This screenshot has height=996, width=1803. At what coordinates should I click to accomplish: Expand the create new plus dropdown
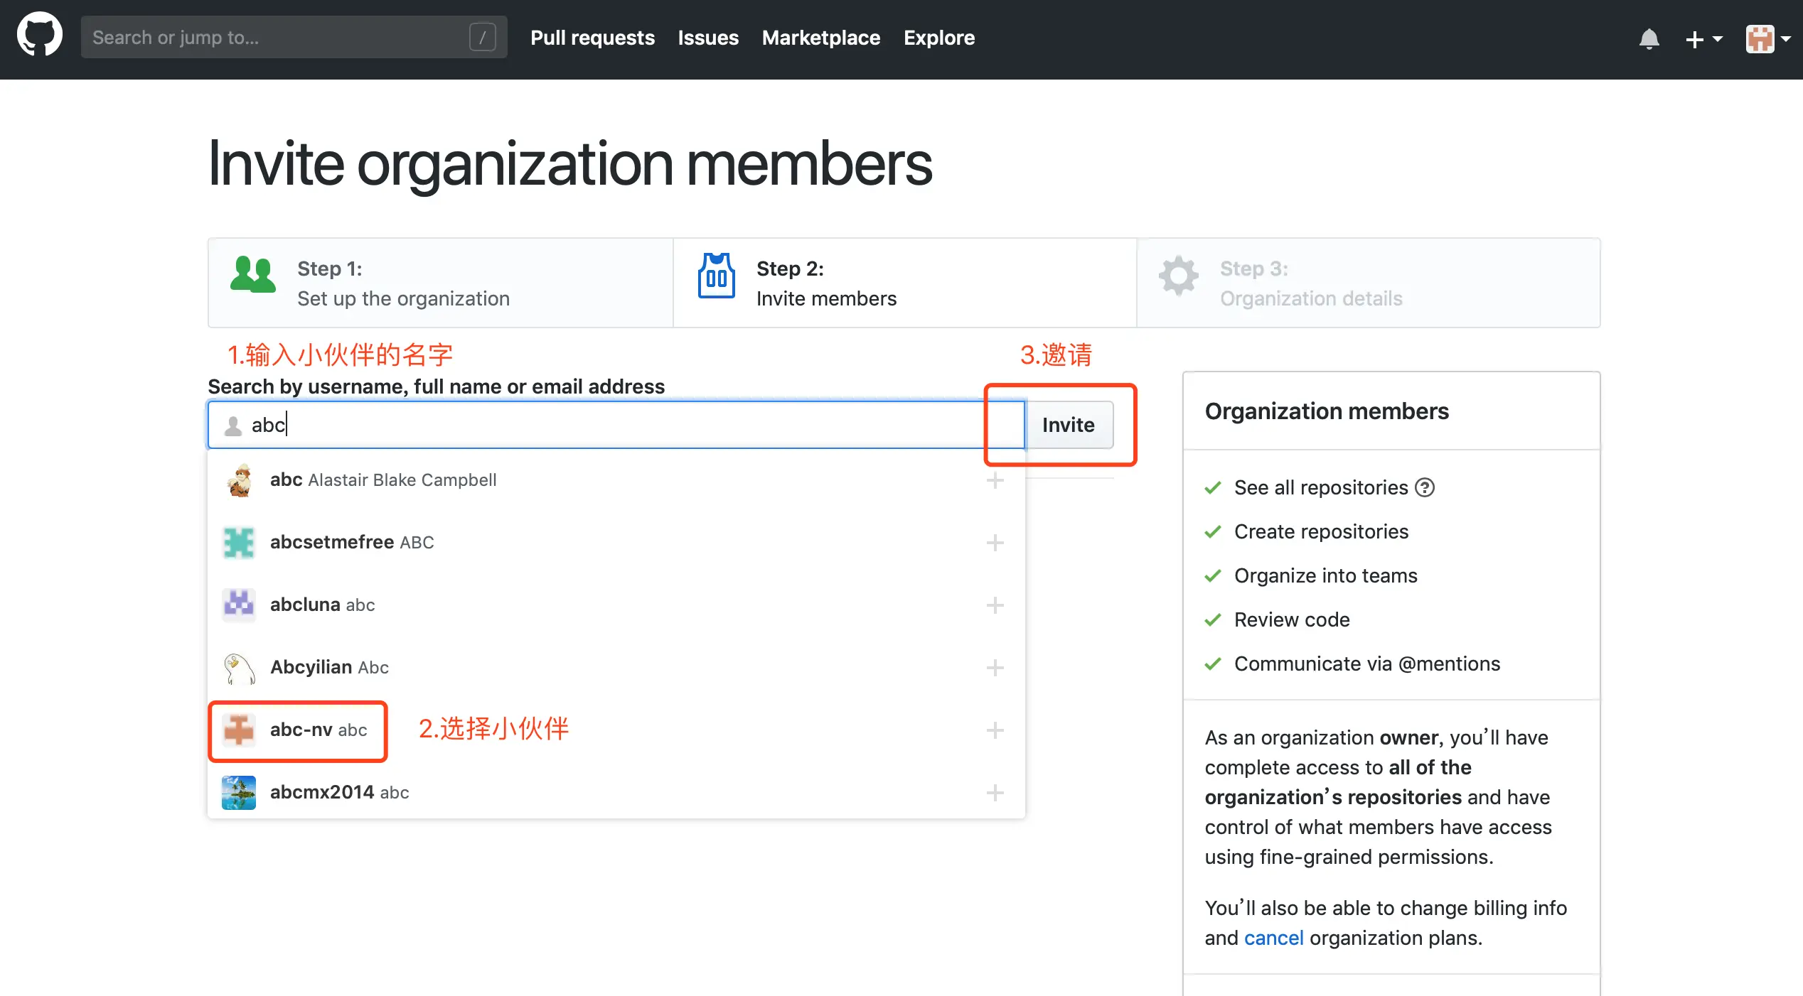[1703, 39]
